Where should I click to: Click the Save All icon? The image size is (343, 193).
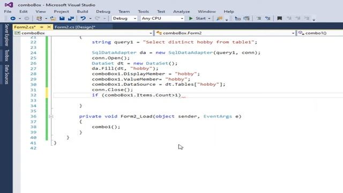(71, 18)
